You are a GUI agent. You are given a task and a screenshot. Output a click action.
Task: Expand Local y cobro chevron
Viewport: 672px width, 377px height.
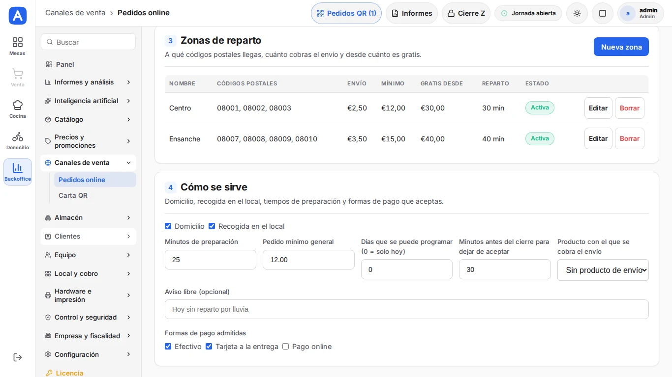pos(128,273)
